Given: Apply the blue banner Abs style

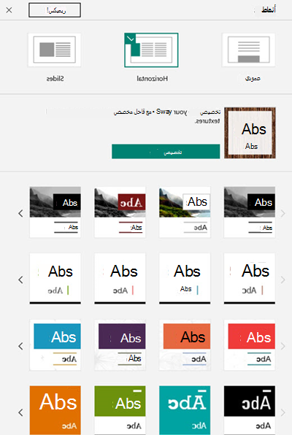Looking at the screenshot, I should 55,344.
